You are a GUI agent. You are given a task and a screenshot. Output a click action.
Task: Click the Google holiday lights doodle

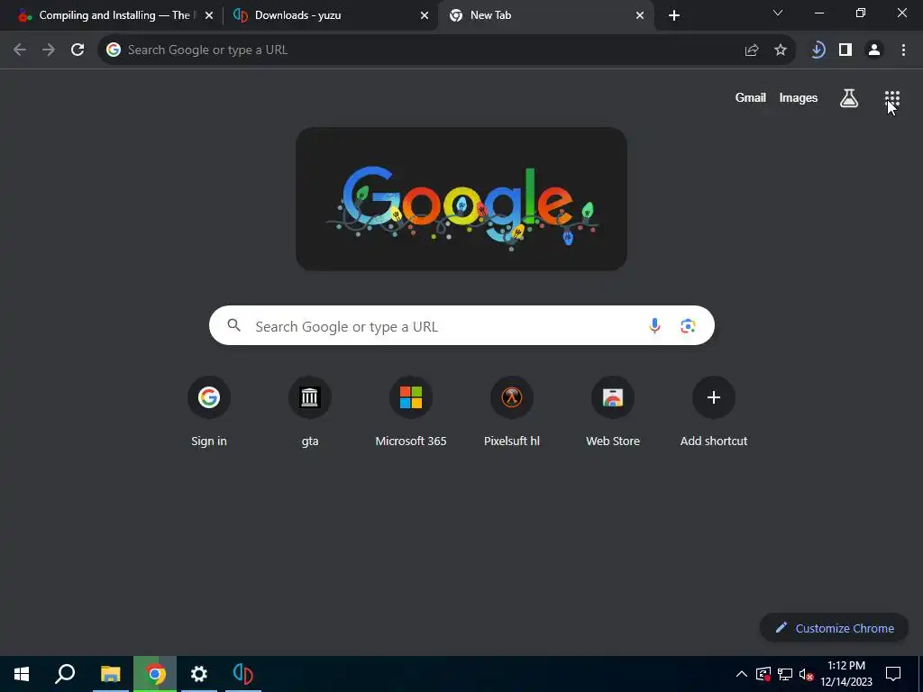[x=461, y=199]
